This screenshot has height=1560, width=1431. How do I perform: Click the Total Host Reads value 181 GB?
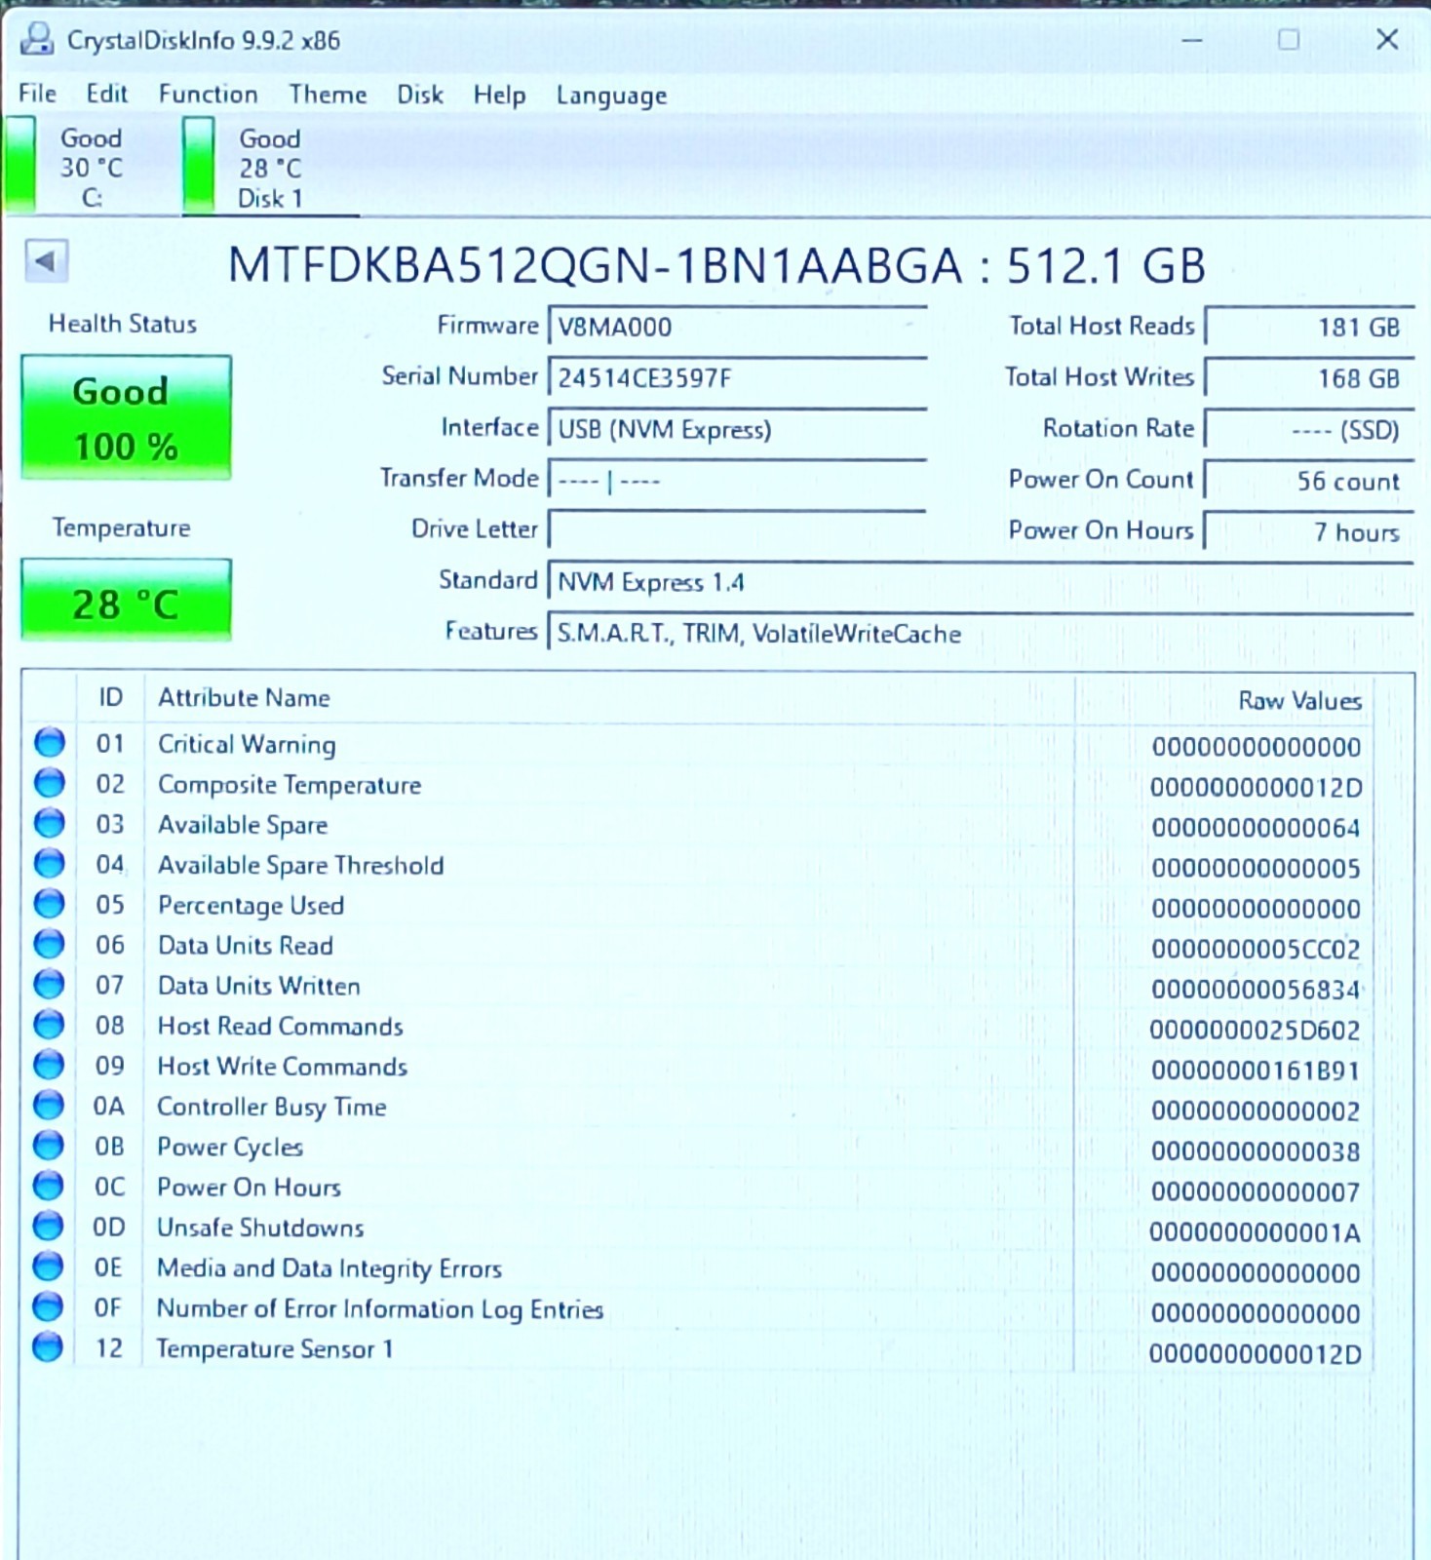(x=1309, y=327)
